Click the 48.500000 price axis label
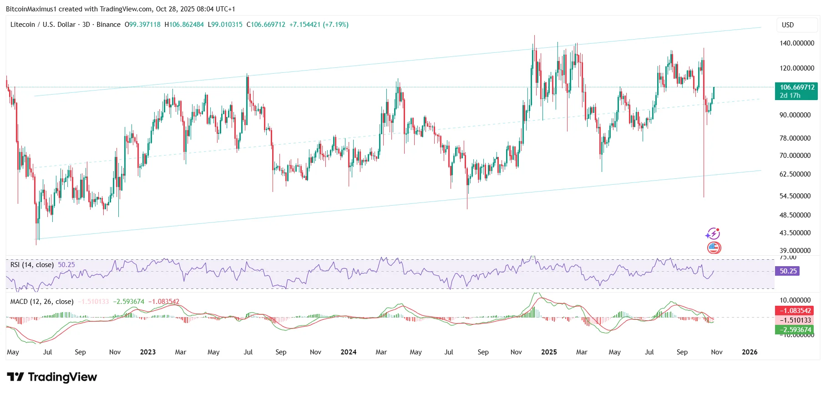Viewport: 826px width, 394px height. click(x=795, y=215)
